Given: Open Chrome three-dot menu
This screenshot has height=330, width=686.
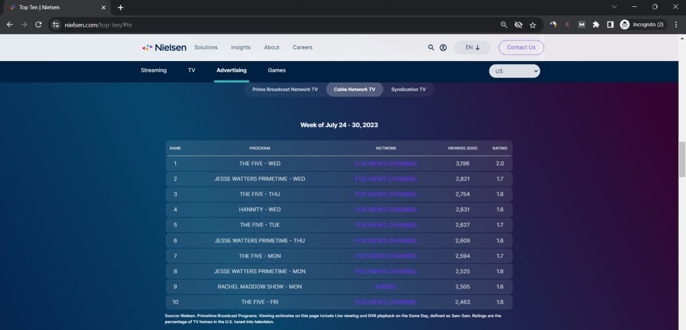Looking at the screenshot, I should click(x=676, y=25).
